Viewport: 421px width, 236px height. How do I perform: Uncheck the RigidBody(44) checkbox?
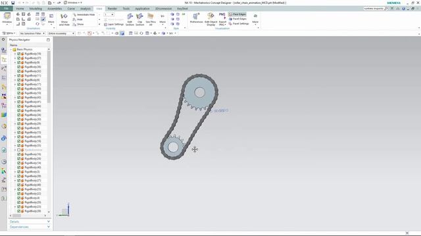tap(19, 106)
